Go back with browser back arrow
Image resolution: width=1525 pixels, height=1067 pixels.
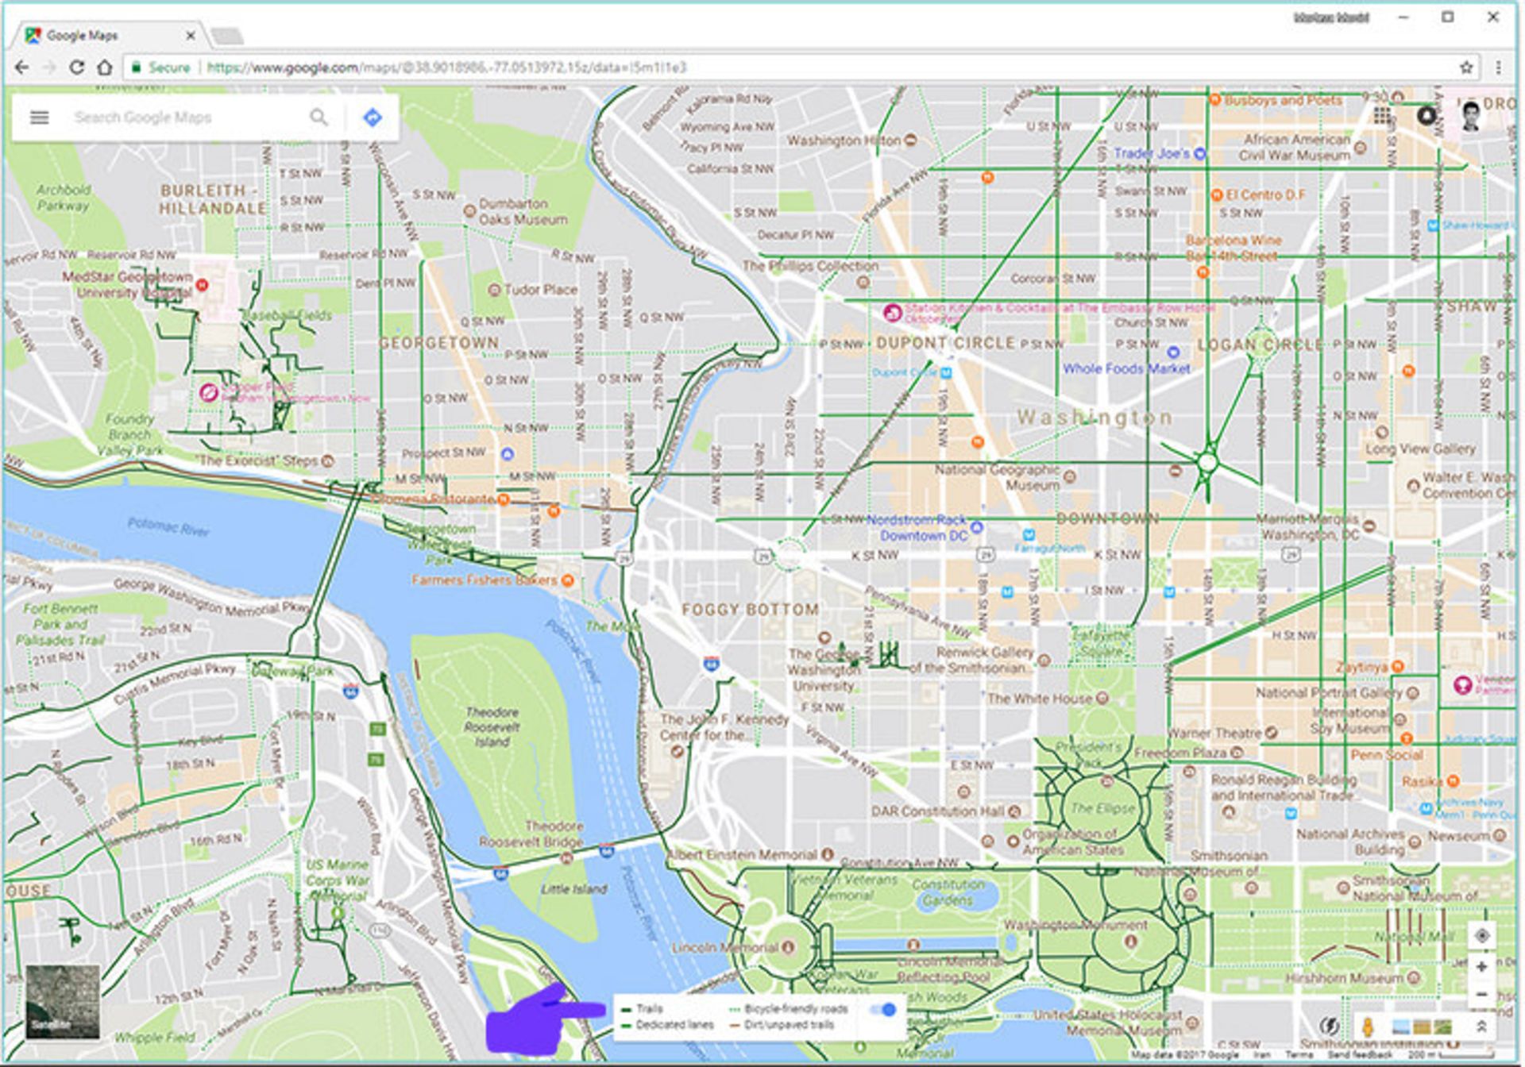(x=22, y=67)
